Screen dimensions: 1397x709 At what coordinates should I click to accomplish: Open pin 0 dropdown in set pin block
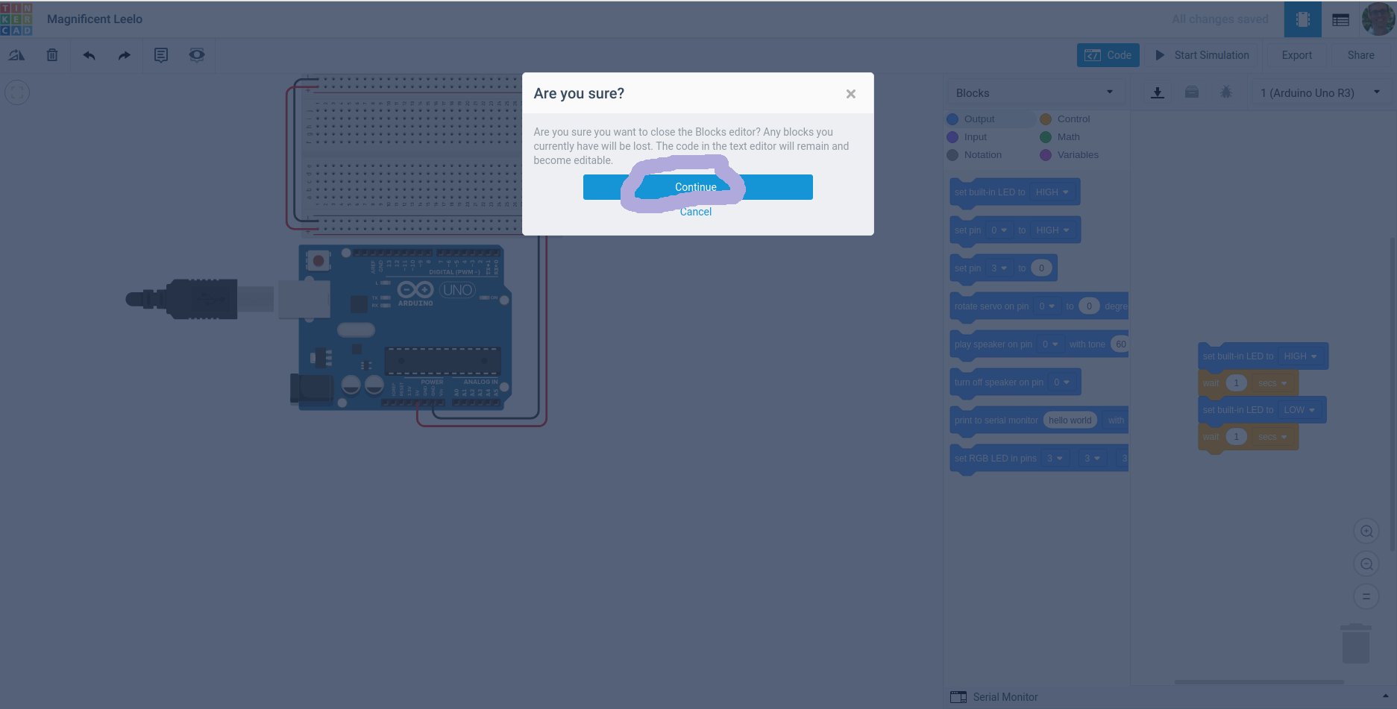[x=999, y=230]
